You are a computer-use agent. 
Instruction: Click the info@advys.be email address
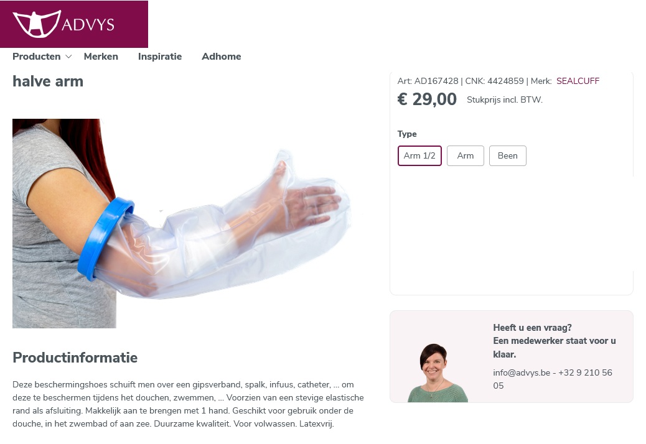(522, 372)
